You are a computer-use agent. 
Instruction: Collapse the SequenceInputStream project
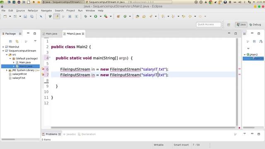pyautogui.click(x=3, y=50)
